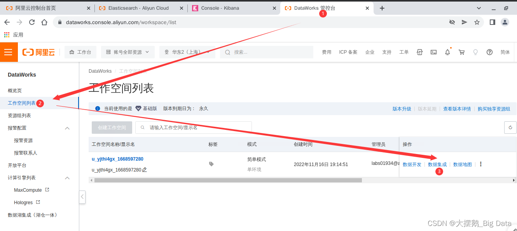Focus the top 搜索 search box

click(x=267, y=52)
